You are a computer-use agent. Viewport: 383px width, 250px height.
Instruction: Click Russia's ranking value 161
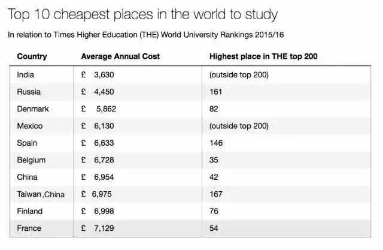215,92
